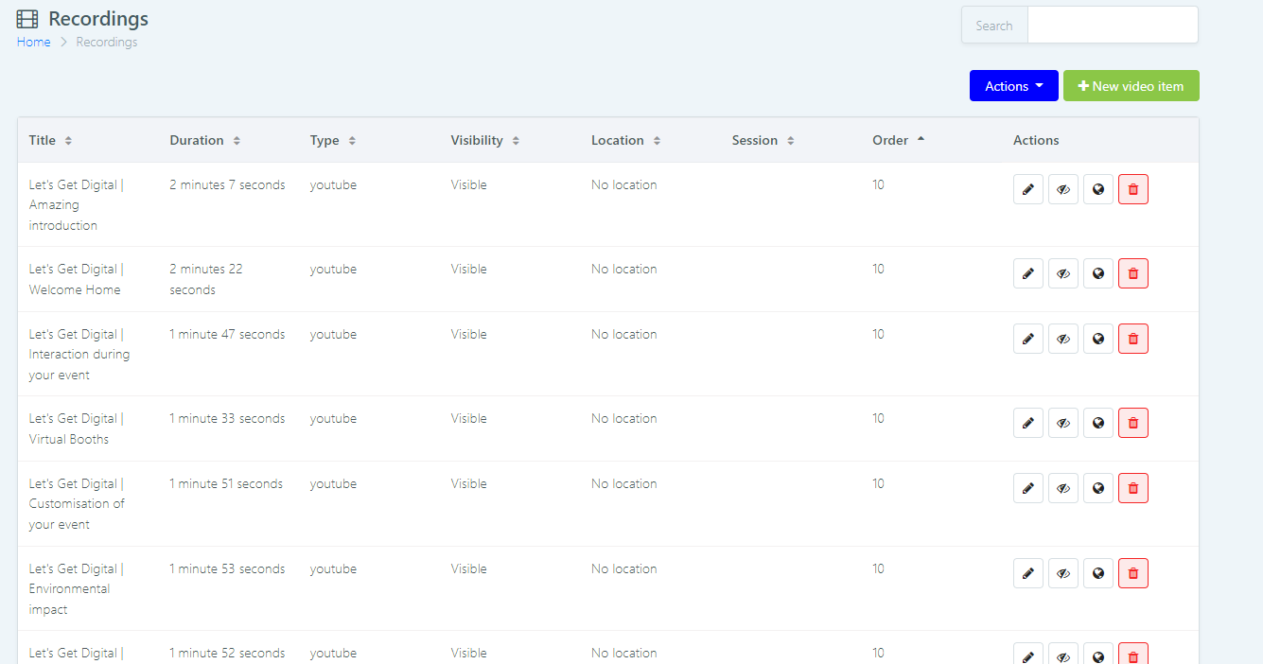Click the New video item button

[1131, 86]
